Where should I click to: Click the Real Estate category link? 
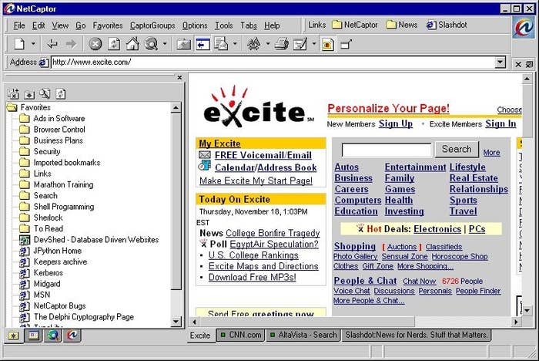474,178
